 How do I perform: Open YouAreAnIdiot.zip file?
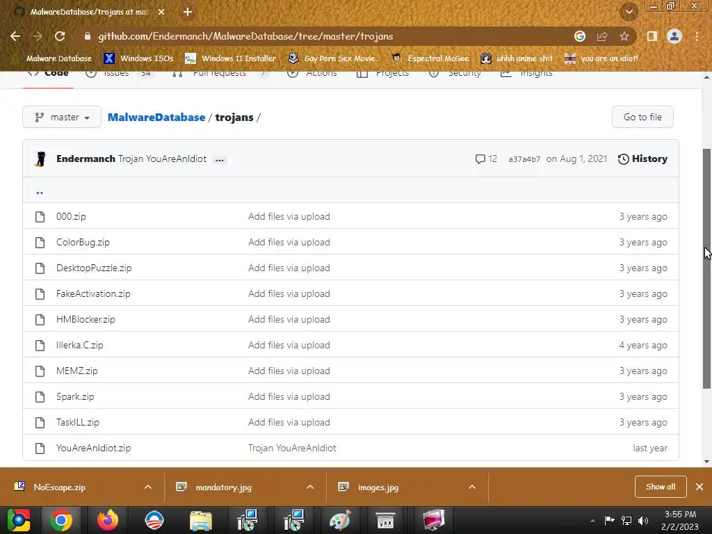coord(93,448)
